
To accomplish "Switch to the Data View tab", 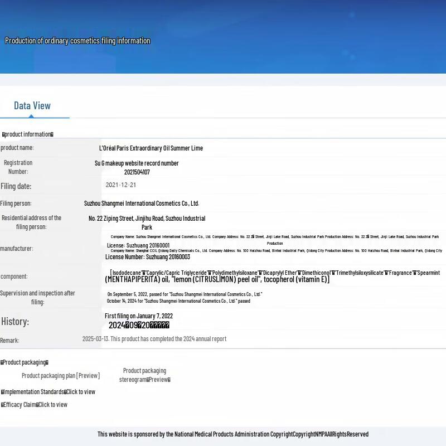I will pos(32,106).
